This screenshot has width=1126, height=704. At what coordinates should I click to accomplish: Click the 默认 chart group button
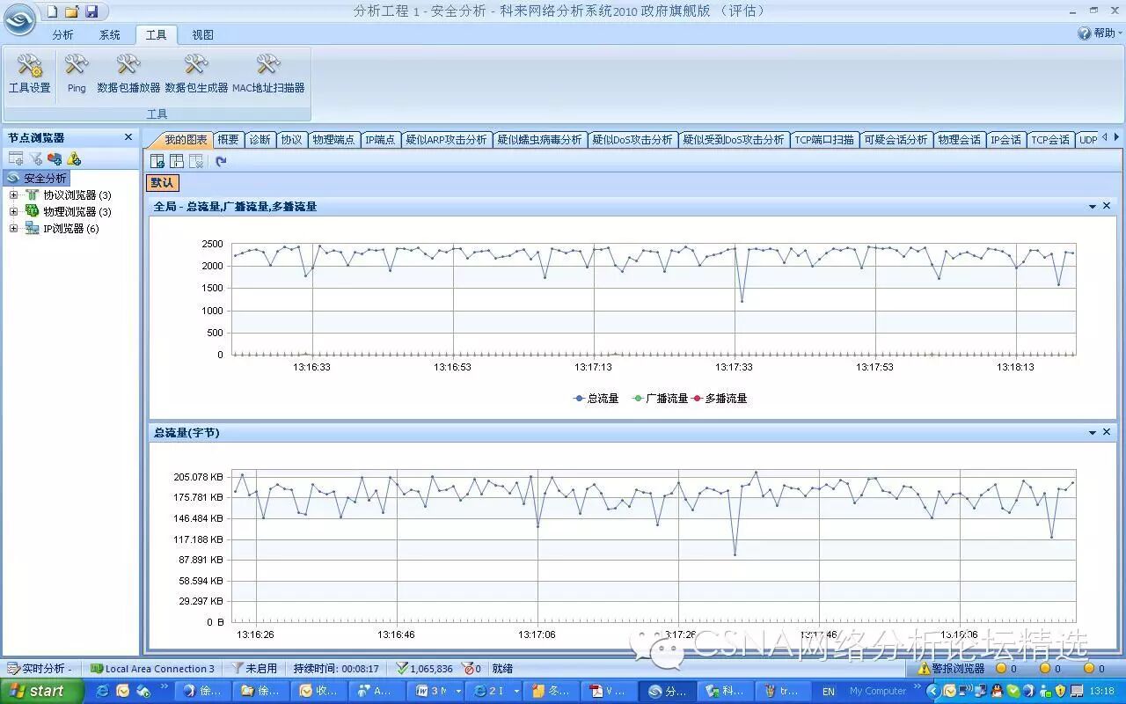pyautogui.click(x=162, y=183)
